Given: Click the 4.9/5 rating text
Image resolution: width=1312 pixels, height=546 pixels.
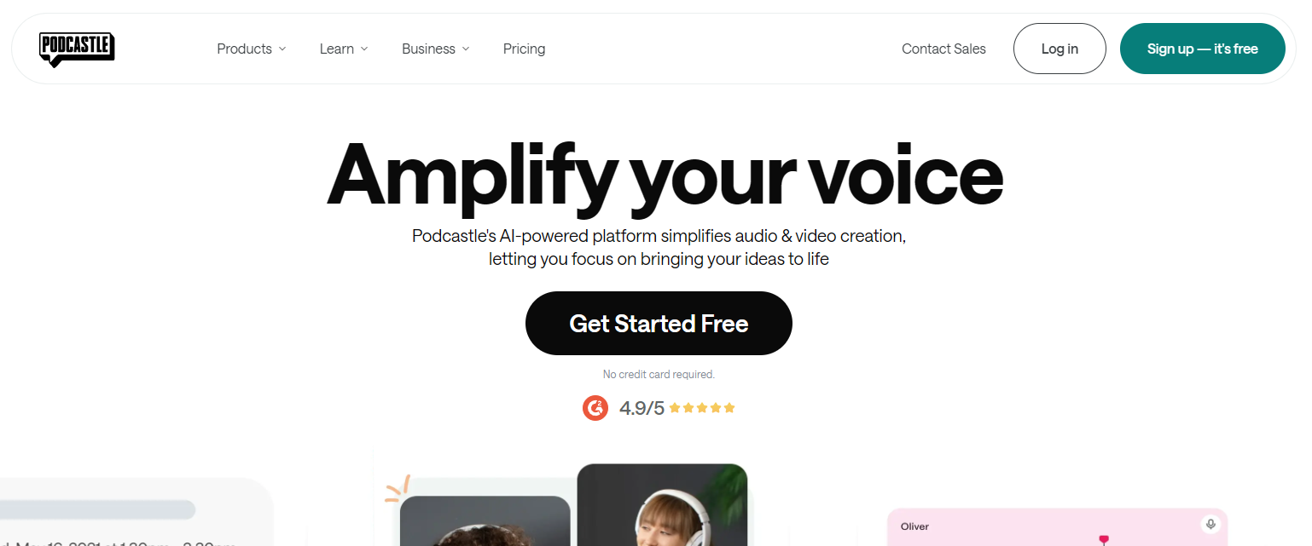Looking at the screenshot, I should coord(641,407).
